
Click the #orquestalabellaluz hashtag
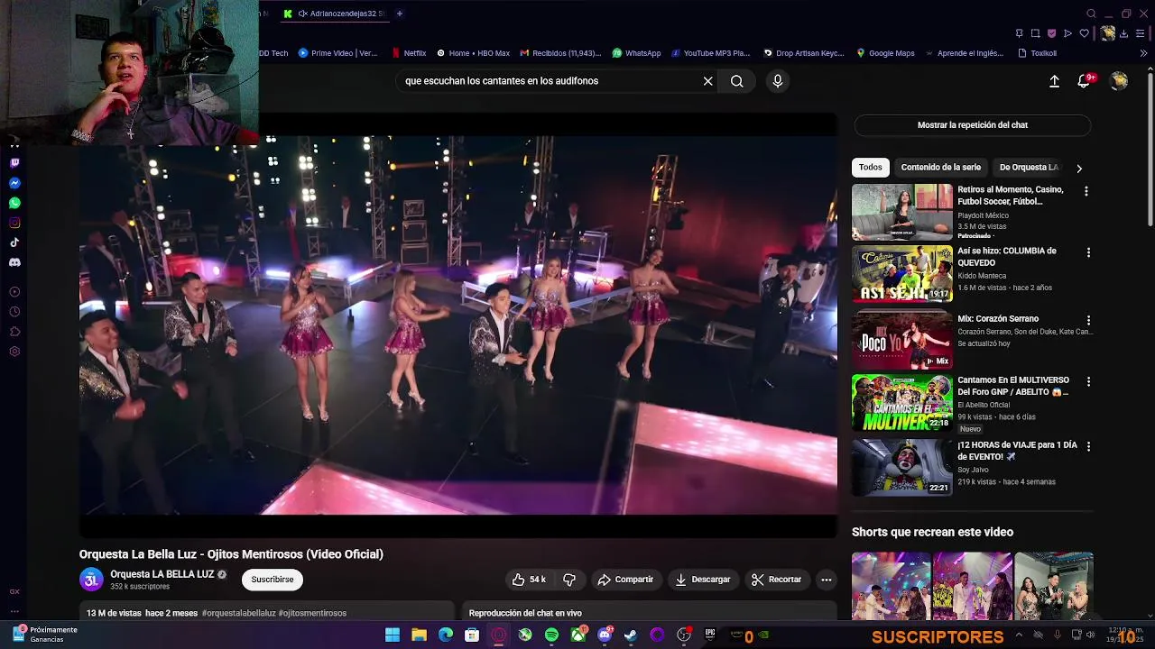pyautogui.click(x=238, y=613)
